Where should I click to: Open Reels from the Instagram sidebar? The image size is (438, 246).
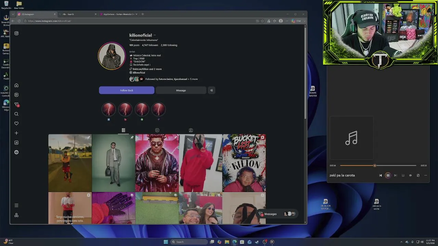16,95
